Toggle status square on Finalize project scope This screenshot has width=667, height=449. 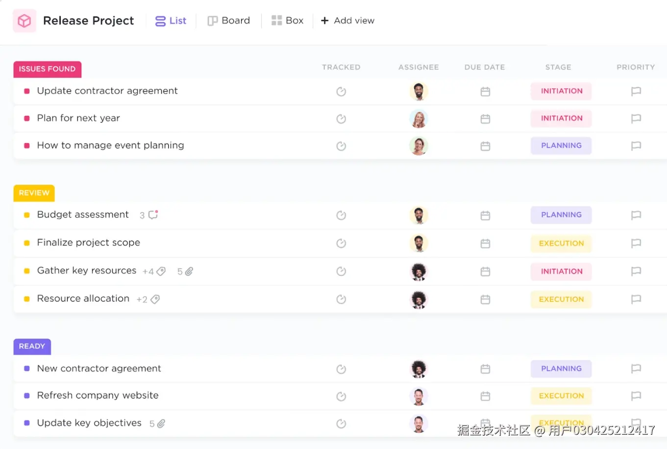pos(27,243)
